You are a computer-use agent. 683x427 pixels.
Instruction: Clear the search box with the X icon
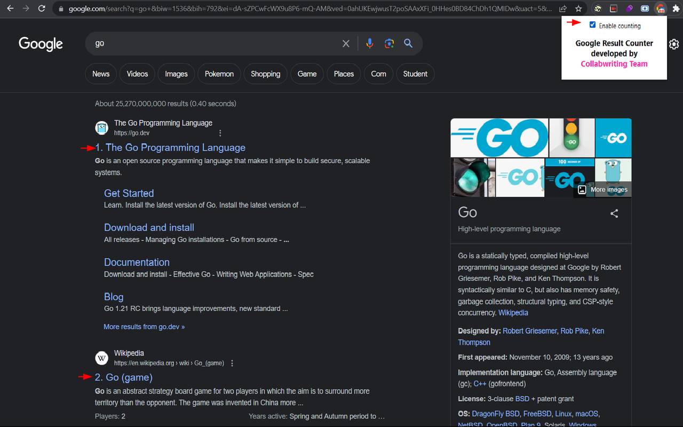[x=346, y=44]
